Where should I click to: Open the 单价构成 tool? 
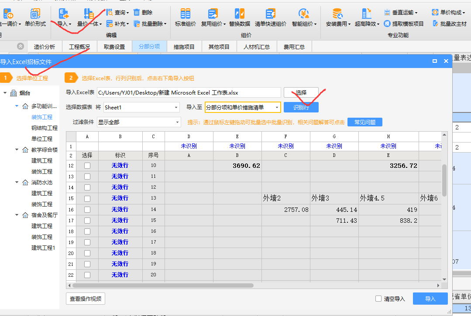point(448,13)
